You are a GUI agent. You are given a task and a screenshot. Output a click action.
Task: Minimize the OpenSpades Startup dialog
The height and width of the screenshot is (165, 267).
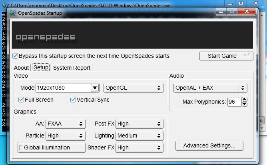point(221,12)
